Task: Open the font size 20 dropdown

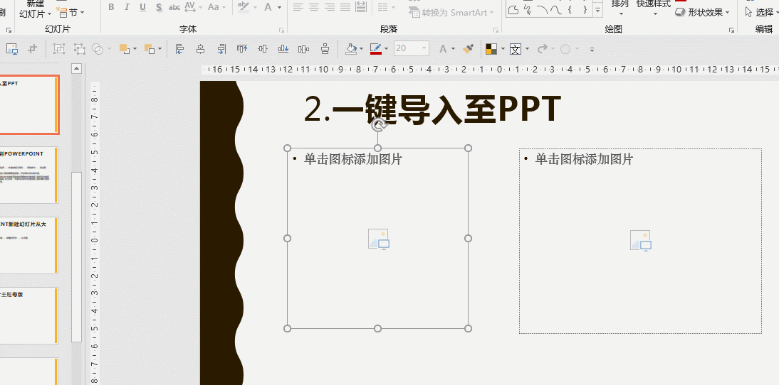Action: (424, 48)
